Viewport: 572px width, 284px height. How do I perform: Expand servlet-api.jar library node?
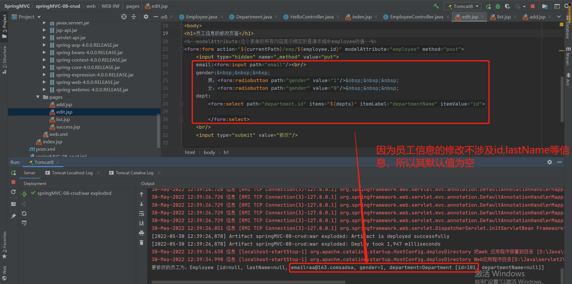44,37
